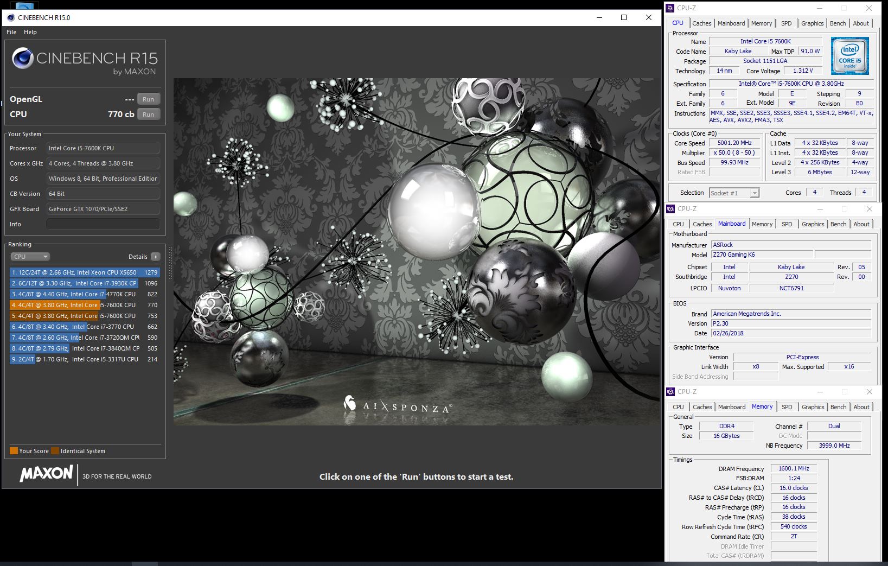Screen dimensions: 888x566
Task: Select ranking row Core i7-3930K
Action: (x=85, y=283)
